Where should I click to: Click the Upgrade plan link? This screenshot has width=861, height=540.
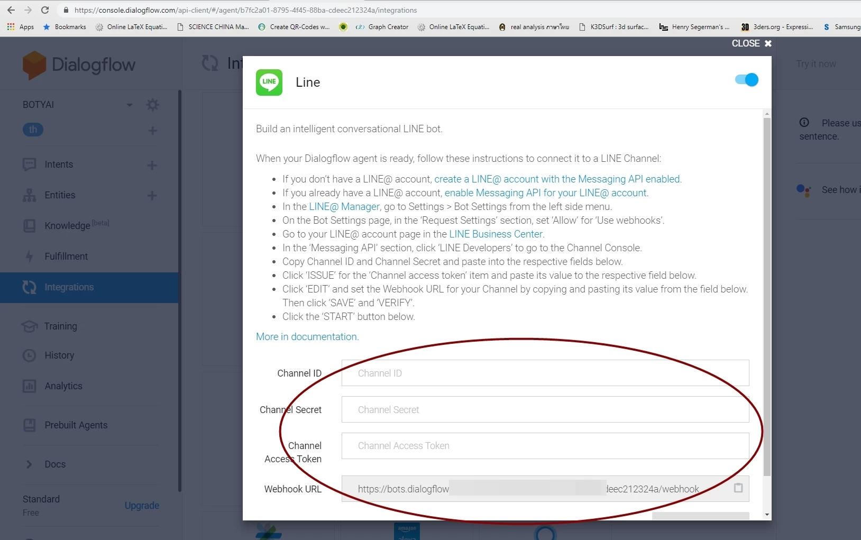coord(142,506)
